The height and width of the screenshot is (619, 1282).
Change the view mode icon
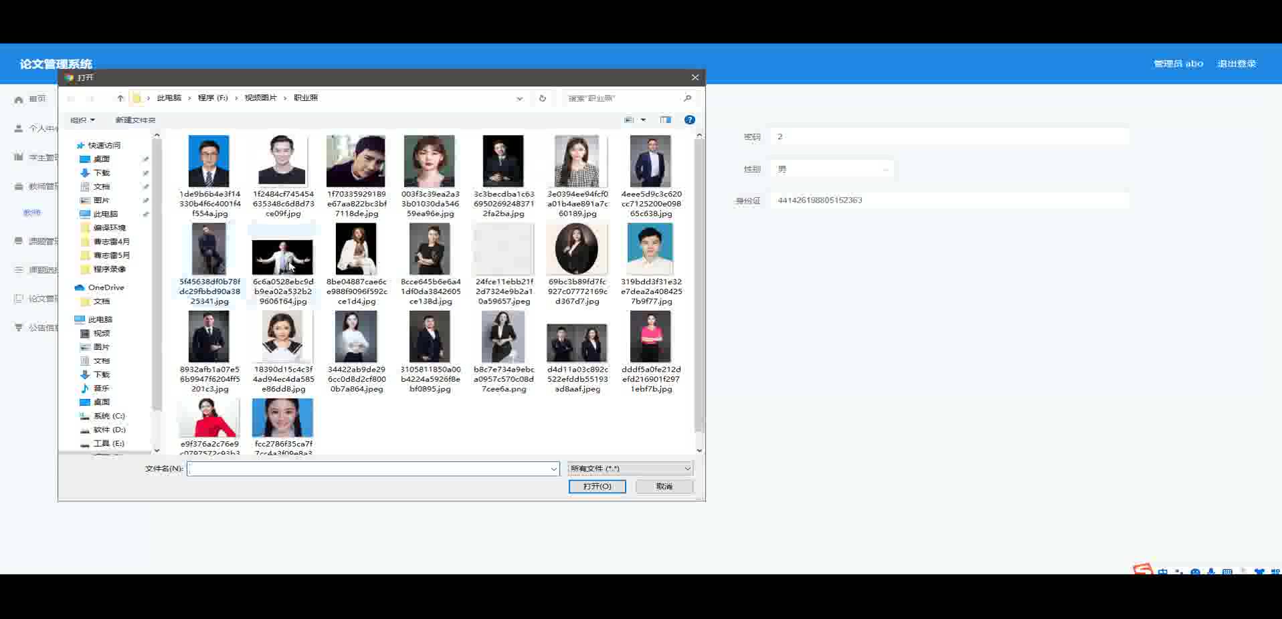point(629,120)
